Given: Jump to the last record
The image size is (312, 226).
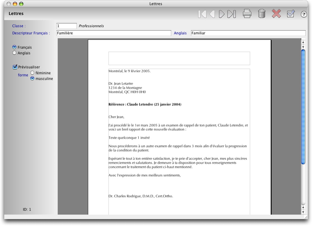Looking at the screenshot, I should click(x=232, y=14).
